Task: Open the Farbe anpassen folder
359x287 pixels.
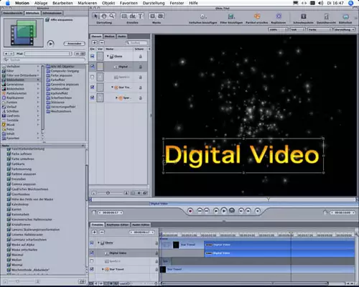Action: click(x=62, y=75)
